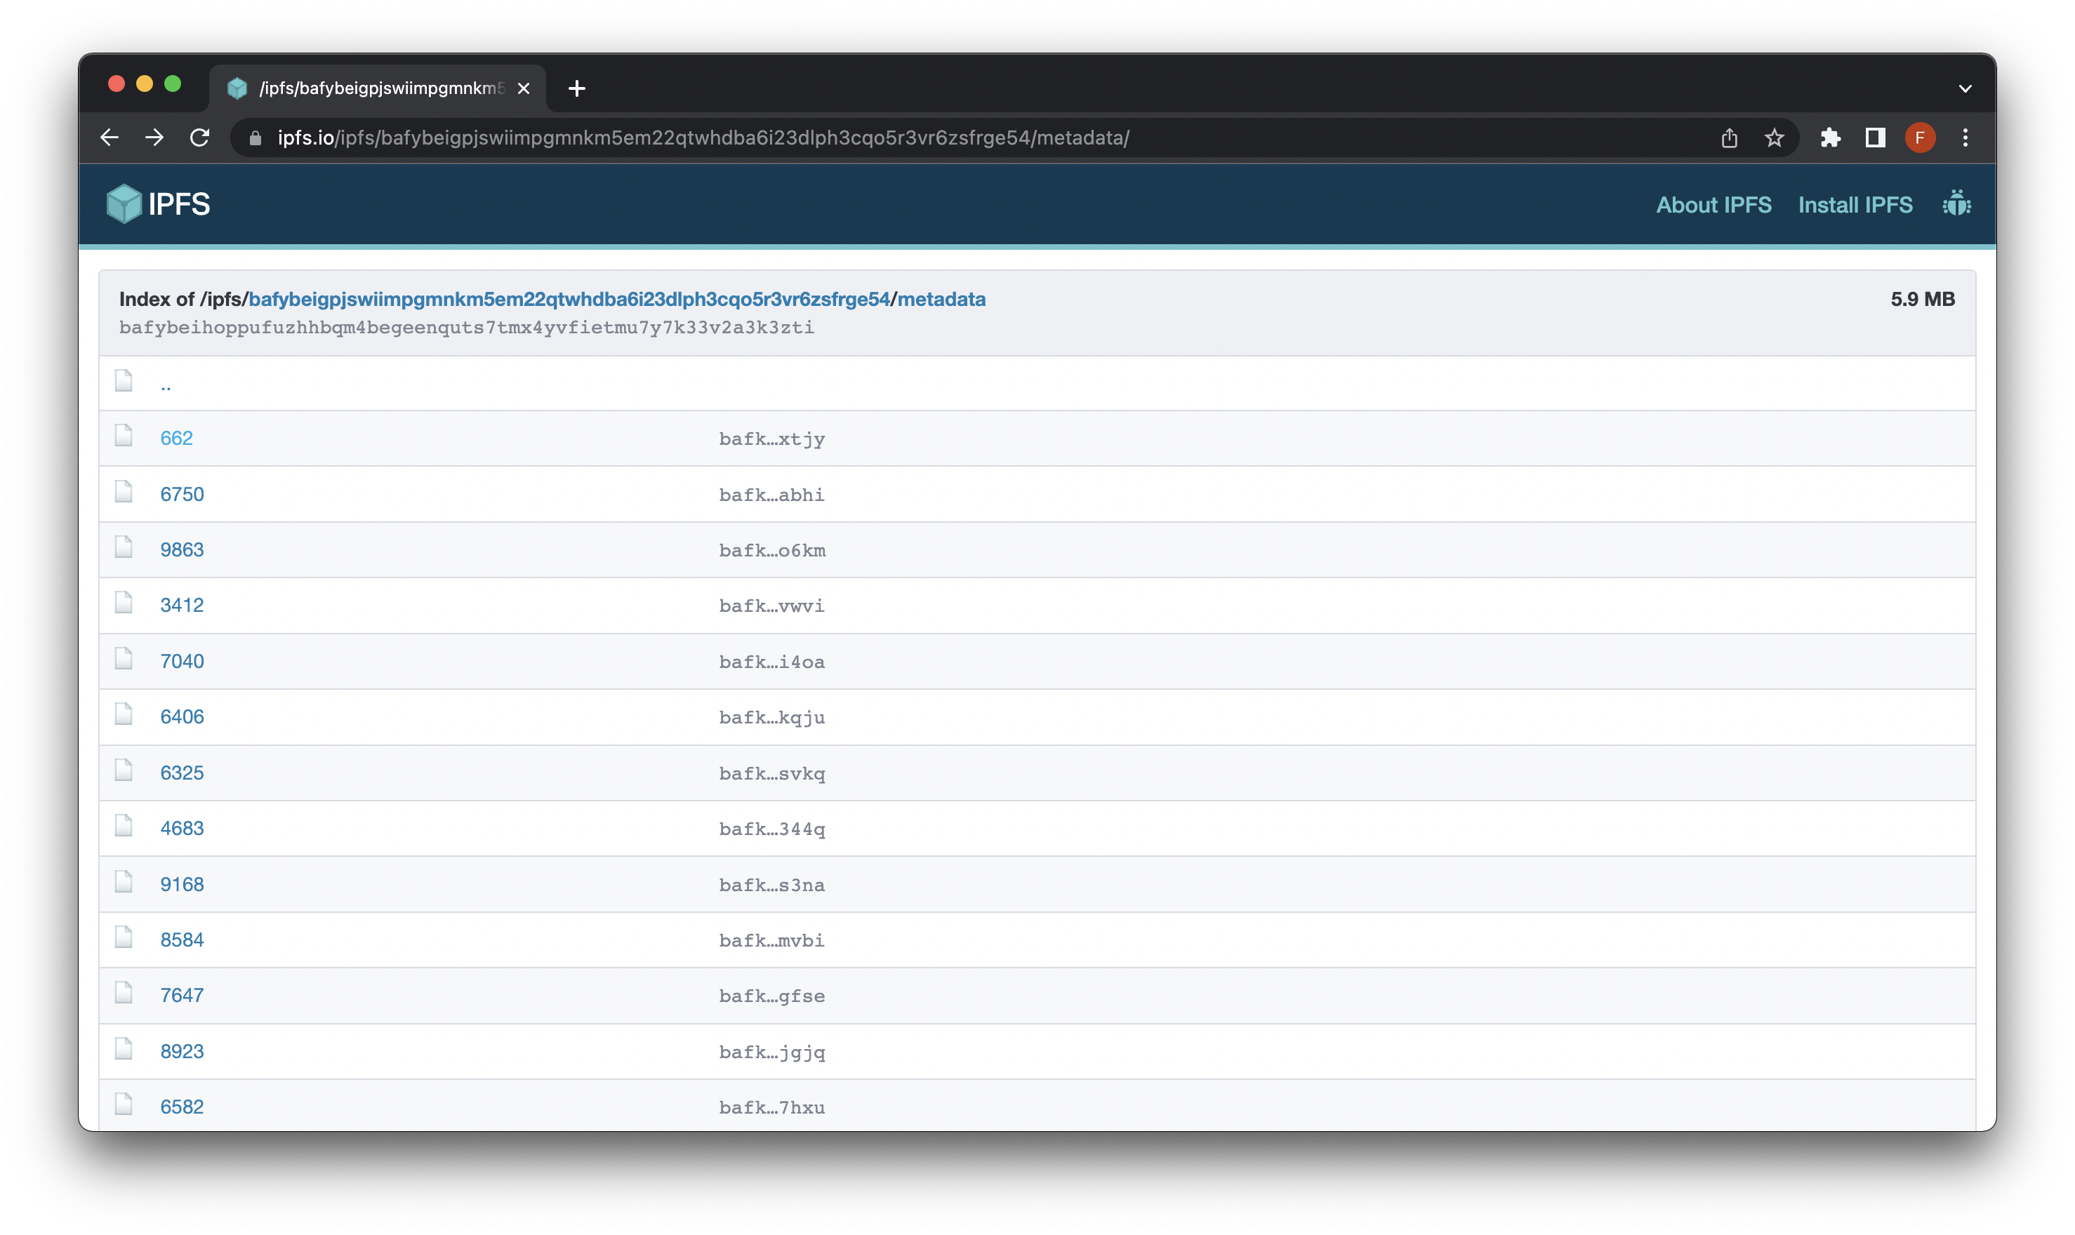Viewport: 2075px width, 1235px height.
Task: Navigate to parent directory '..'
Action: (x=166, y=385)
